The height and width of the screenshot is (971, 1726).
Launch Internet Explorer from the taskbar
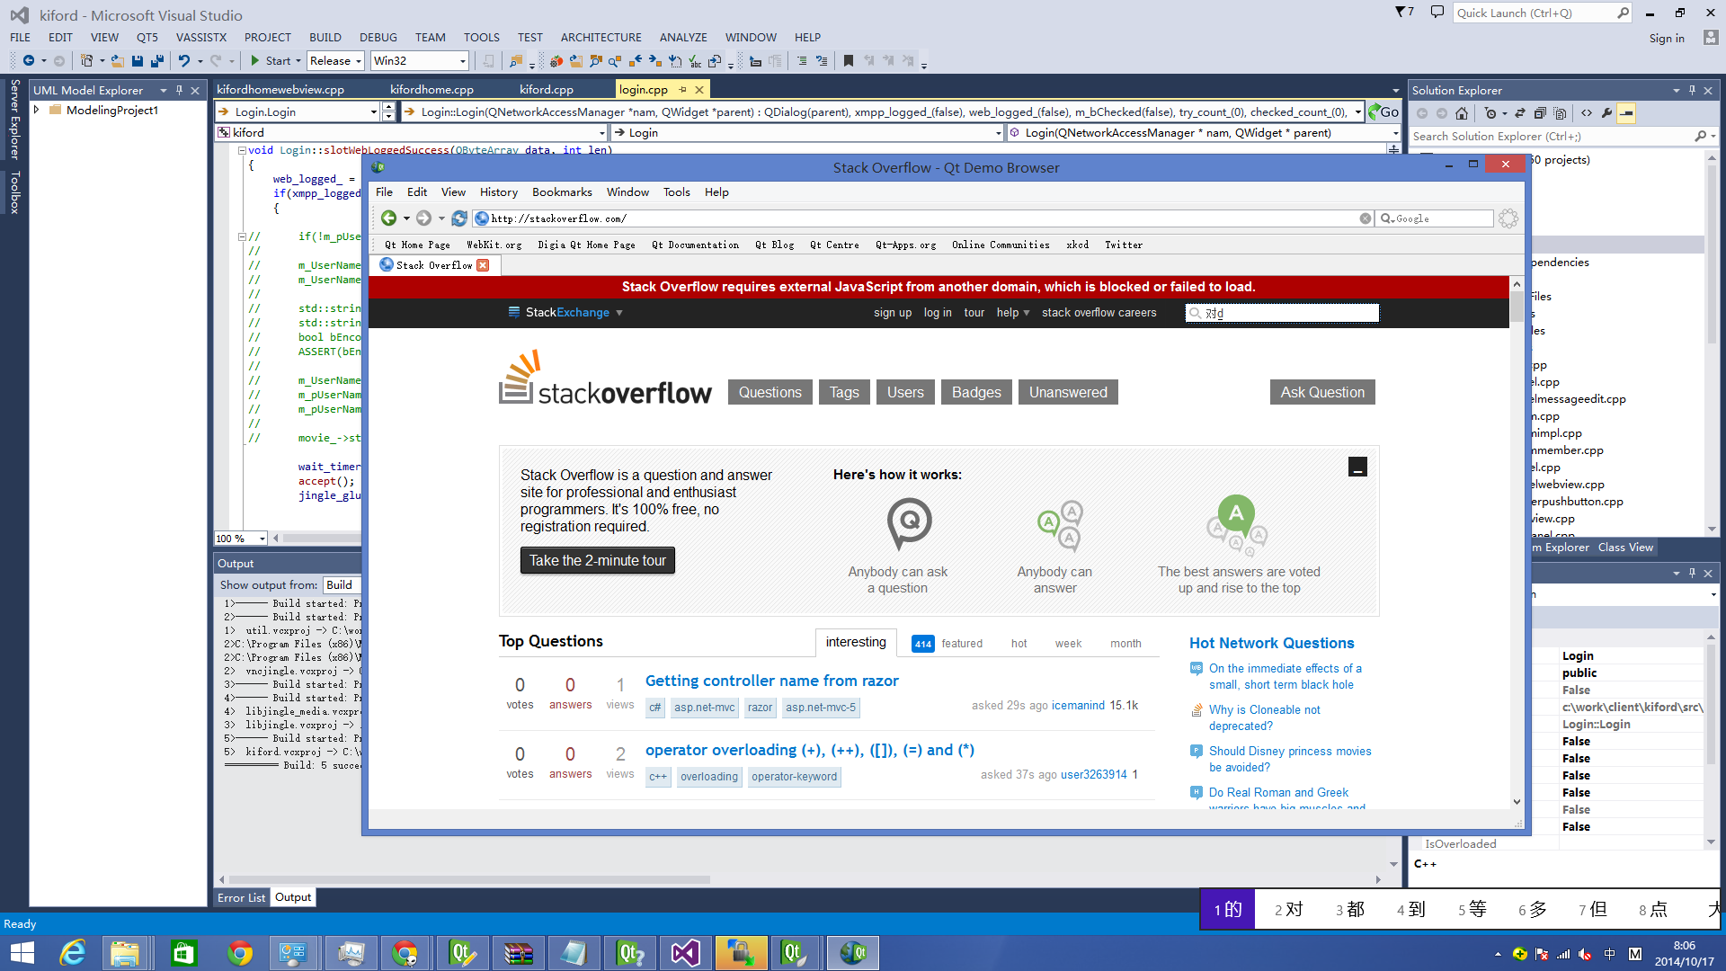[x=72, y=953]
